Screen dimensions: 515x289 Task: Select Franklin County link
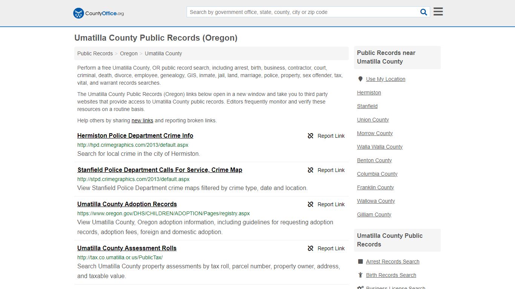pyautogui.click(x=376, y=187)
